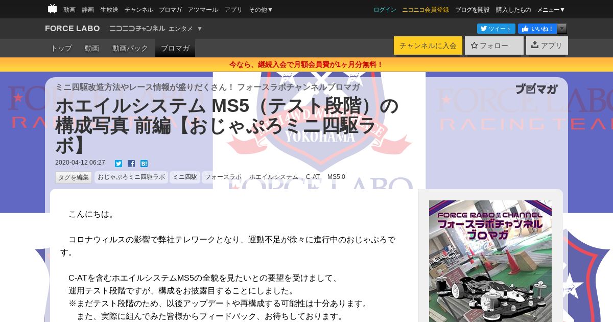Select the フォースラボ tag
The height and width of the screenshot is (322, 613).
(x=223, y=177)
